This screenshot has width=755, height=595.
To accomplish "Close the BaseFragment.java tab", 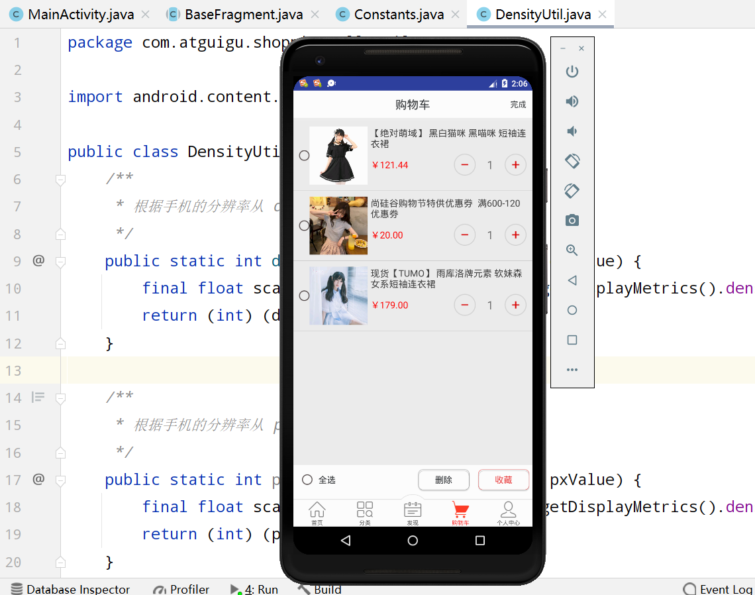I will point(315,15).
